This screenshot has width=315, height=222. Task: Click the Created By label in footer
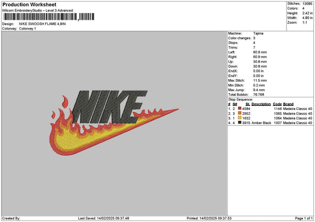tap(11, 218)
